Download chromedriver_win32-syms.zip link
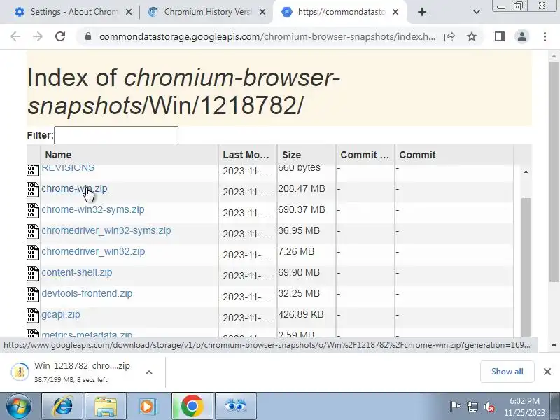This screenshot has width=560, height=420. pyautogui.click(x=106, y=231)
